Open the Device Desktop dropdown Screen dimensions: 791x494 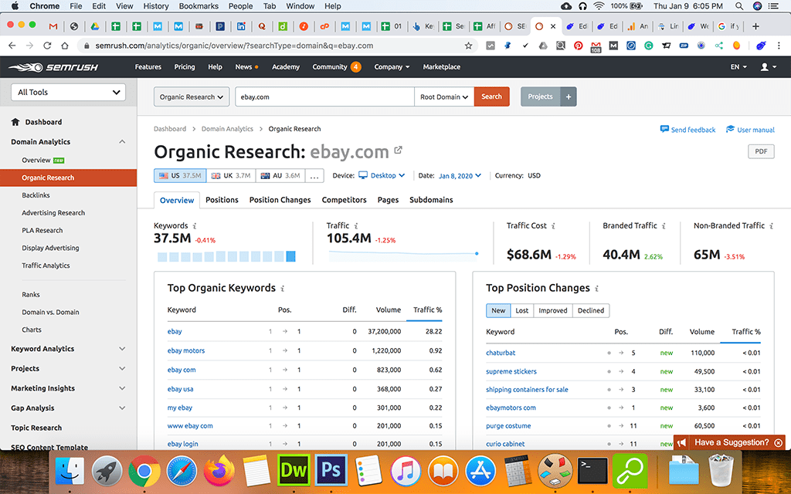pos(382,175)
